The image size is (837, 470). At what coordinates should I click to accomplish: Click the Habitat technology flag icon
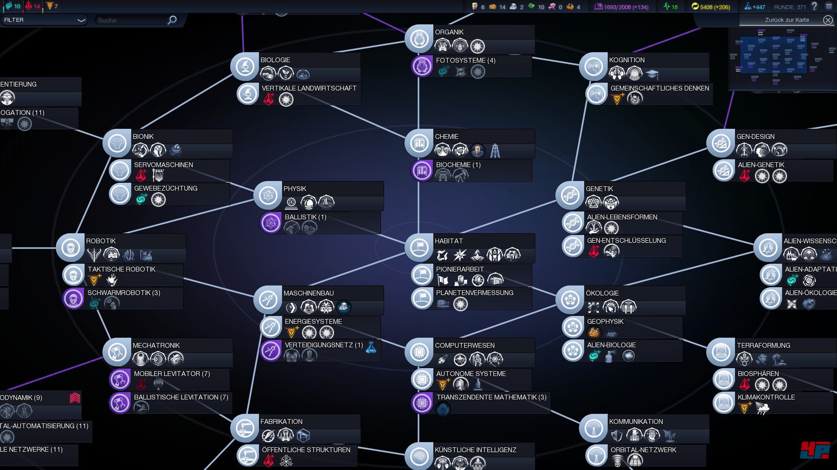pyautogui.click(x=419, y=248)
